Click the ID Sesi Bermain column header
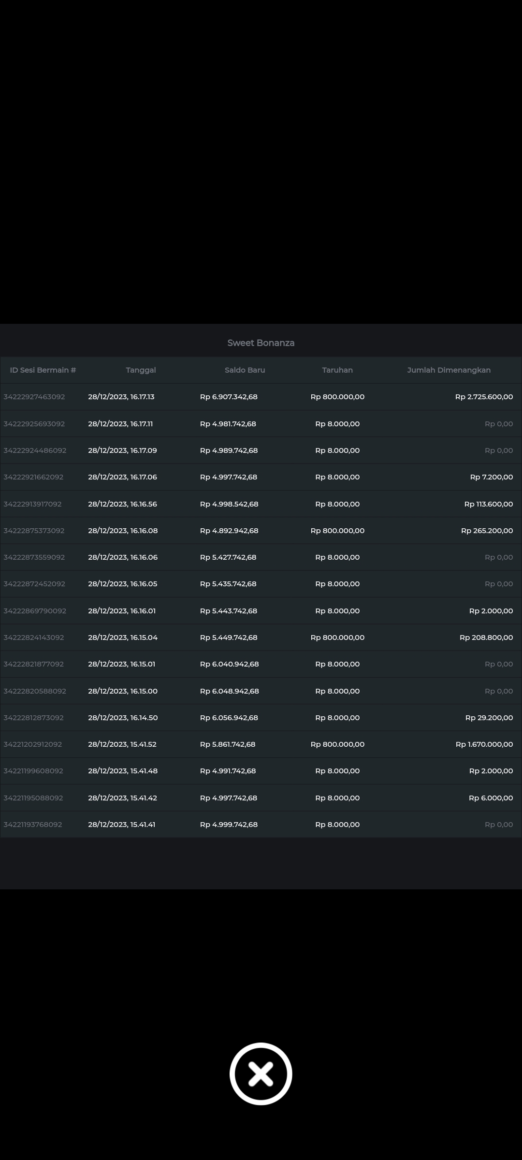The image size is (522, 1160). [43, 370]
